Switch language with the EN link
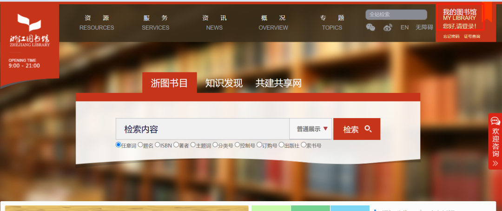The height and width of the screenshot is (211, 502). pyautogui.click(x=404, y=27)
